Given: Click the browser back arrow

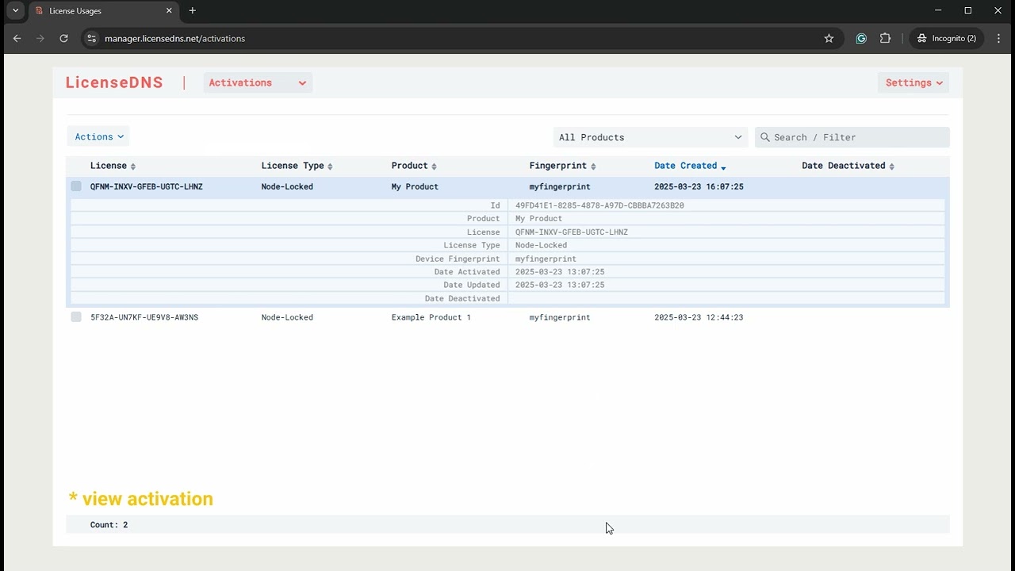Looking at the screenshot, I should tap(17, 38).
